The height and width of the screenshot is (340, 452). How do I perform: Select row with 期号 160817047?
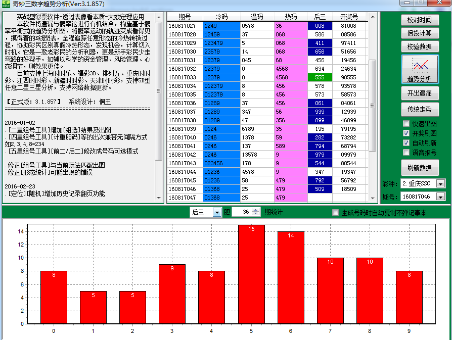coord(267,198)
